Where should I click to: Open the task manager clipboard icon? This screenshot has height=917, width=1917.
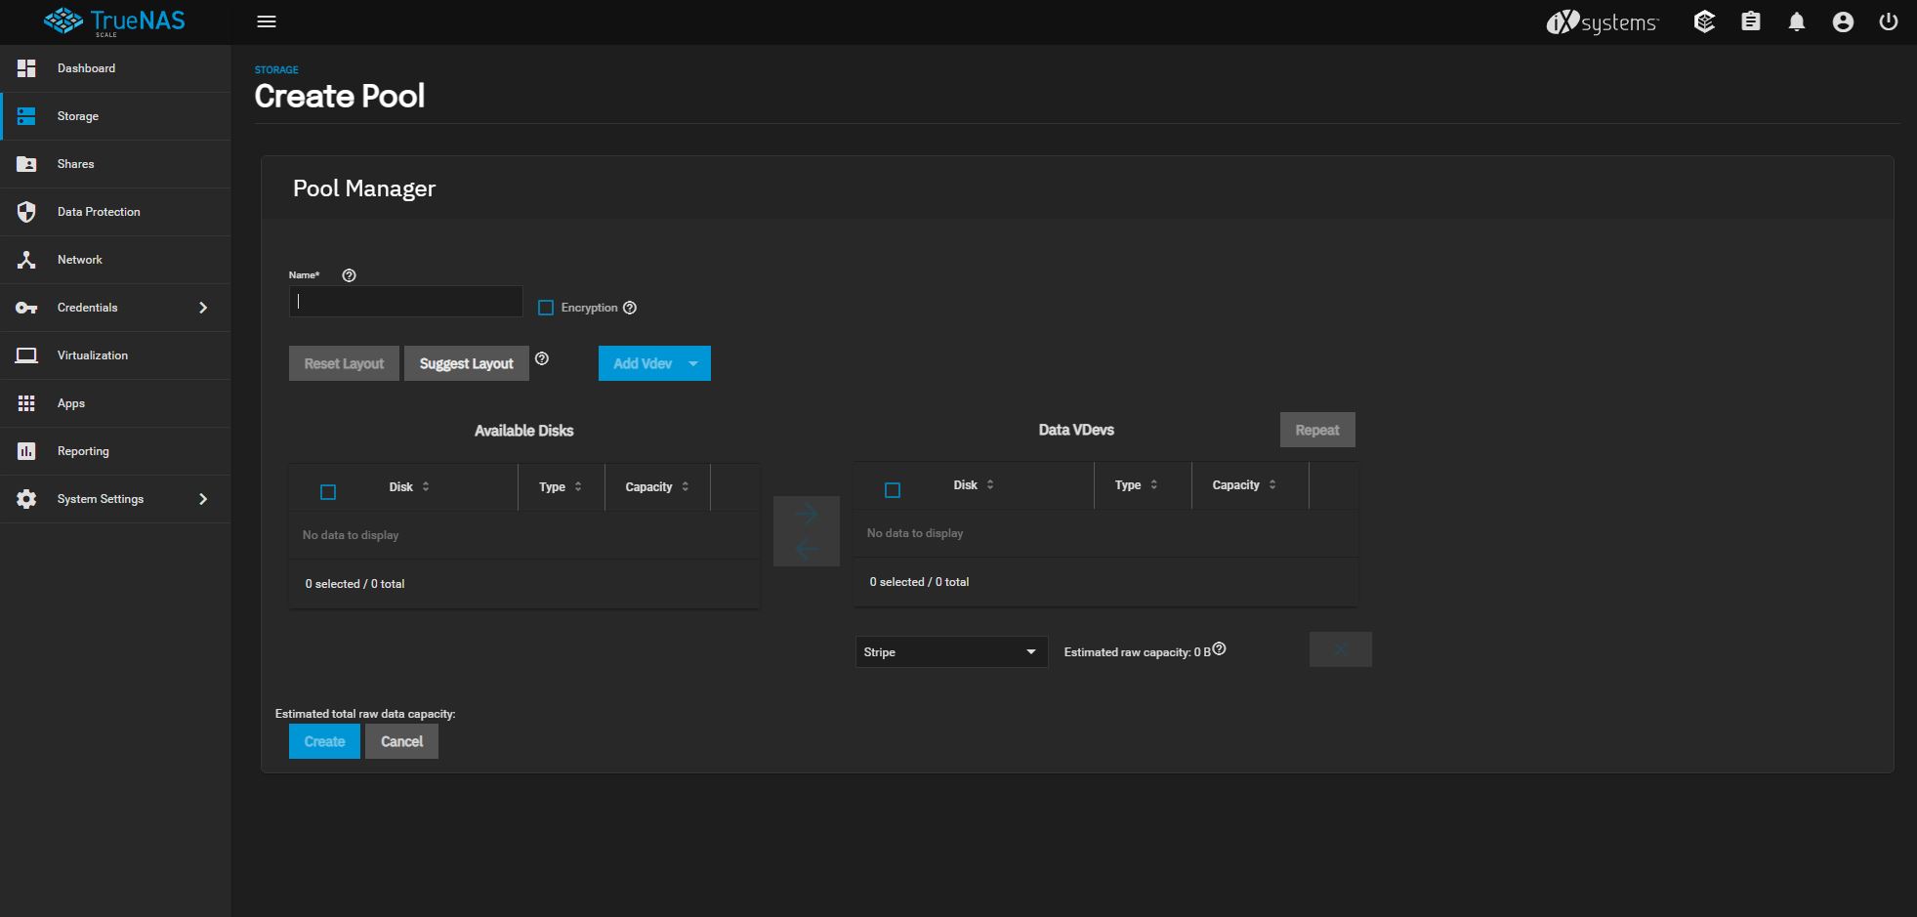coord(1750,21)
